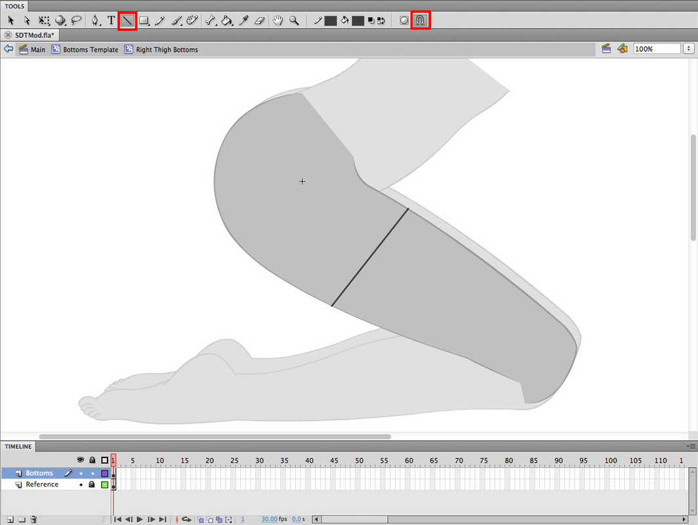Select the Pencil tool

pyautogui.click(x=160, y=21)
